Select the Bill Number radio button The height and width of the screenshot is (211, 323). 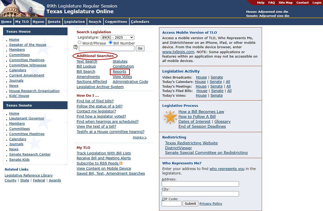pyautogui.click(x=111, y=42)
